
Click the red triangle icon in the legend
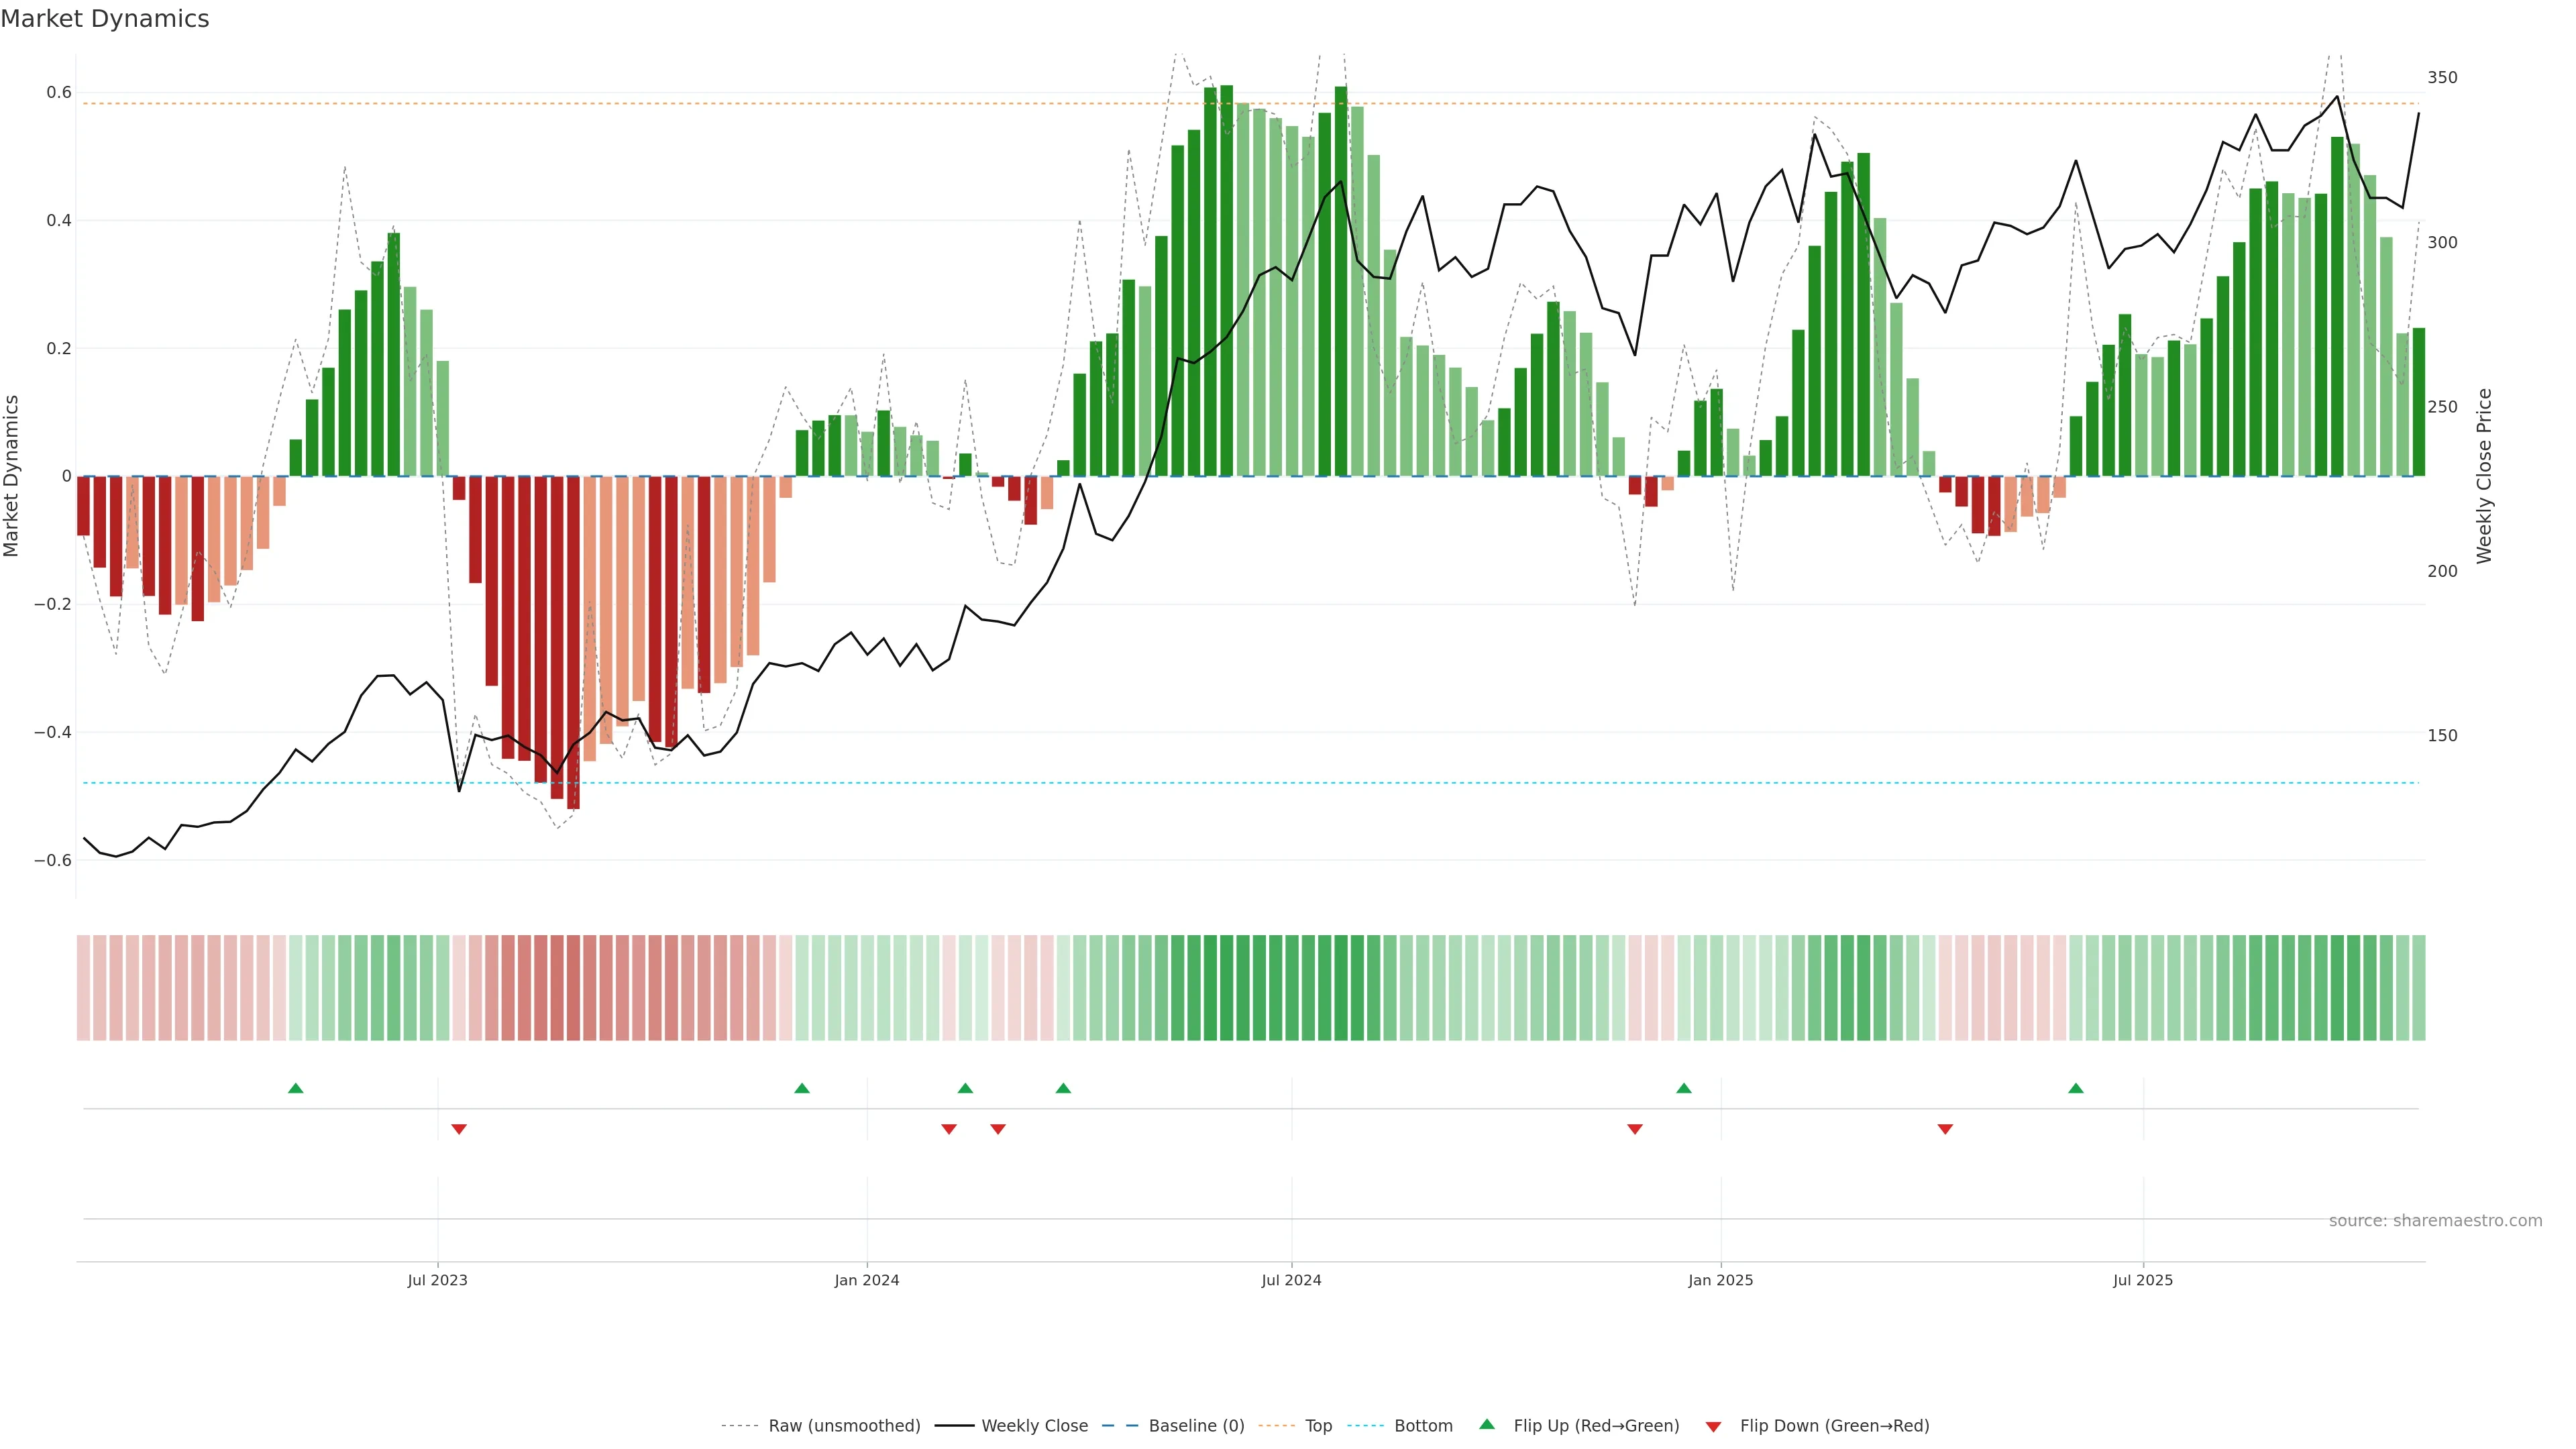(x=1713, y=1426)
